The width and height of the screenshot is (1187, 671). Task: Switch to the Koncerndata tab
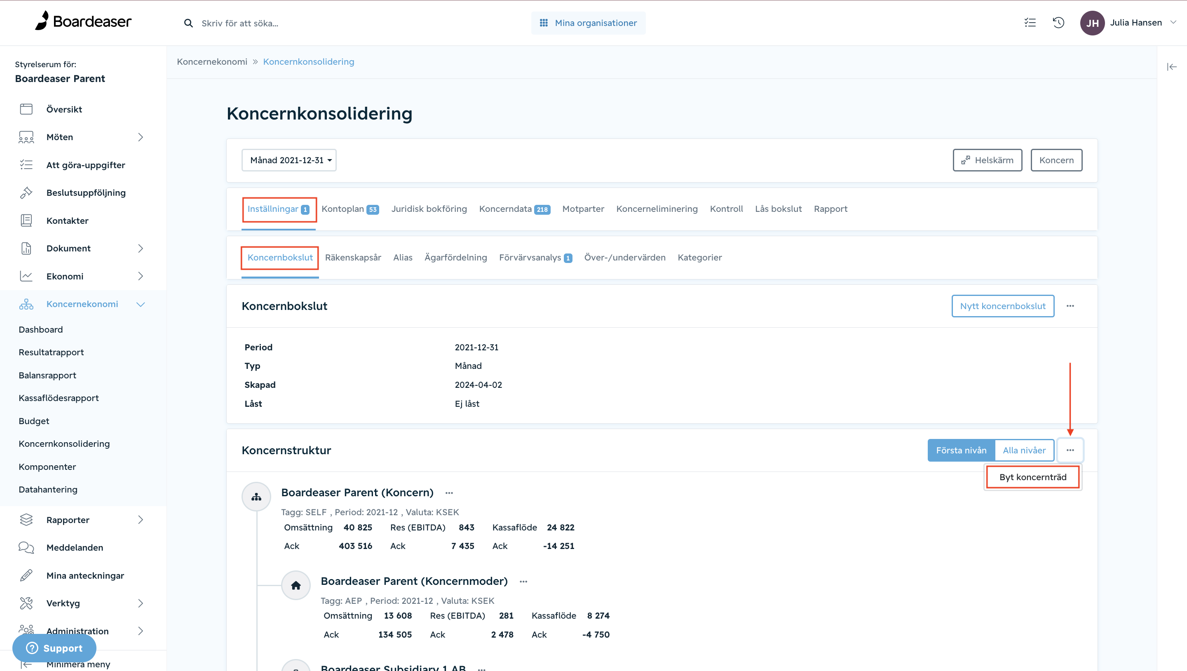514,209
